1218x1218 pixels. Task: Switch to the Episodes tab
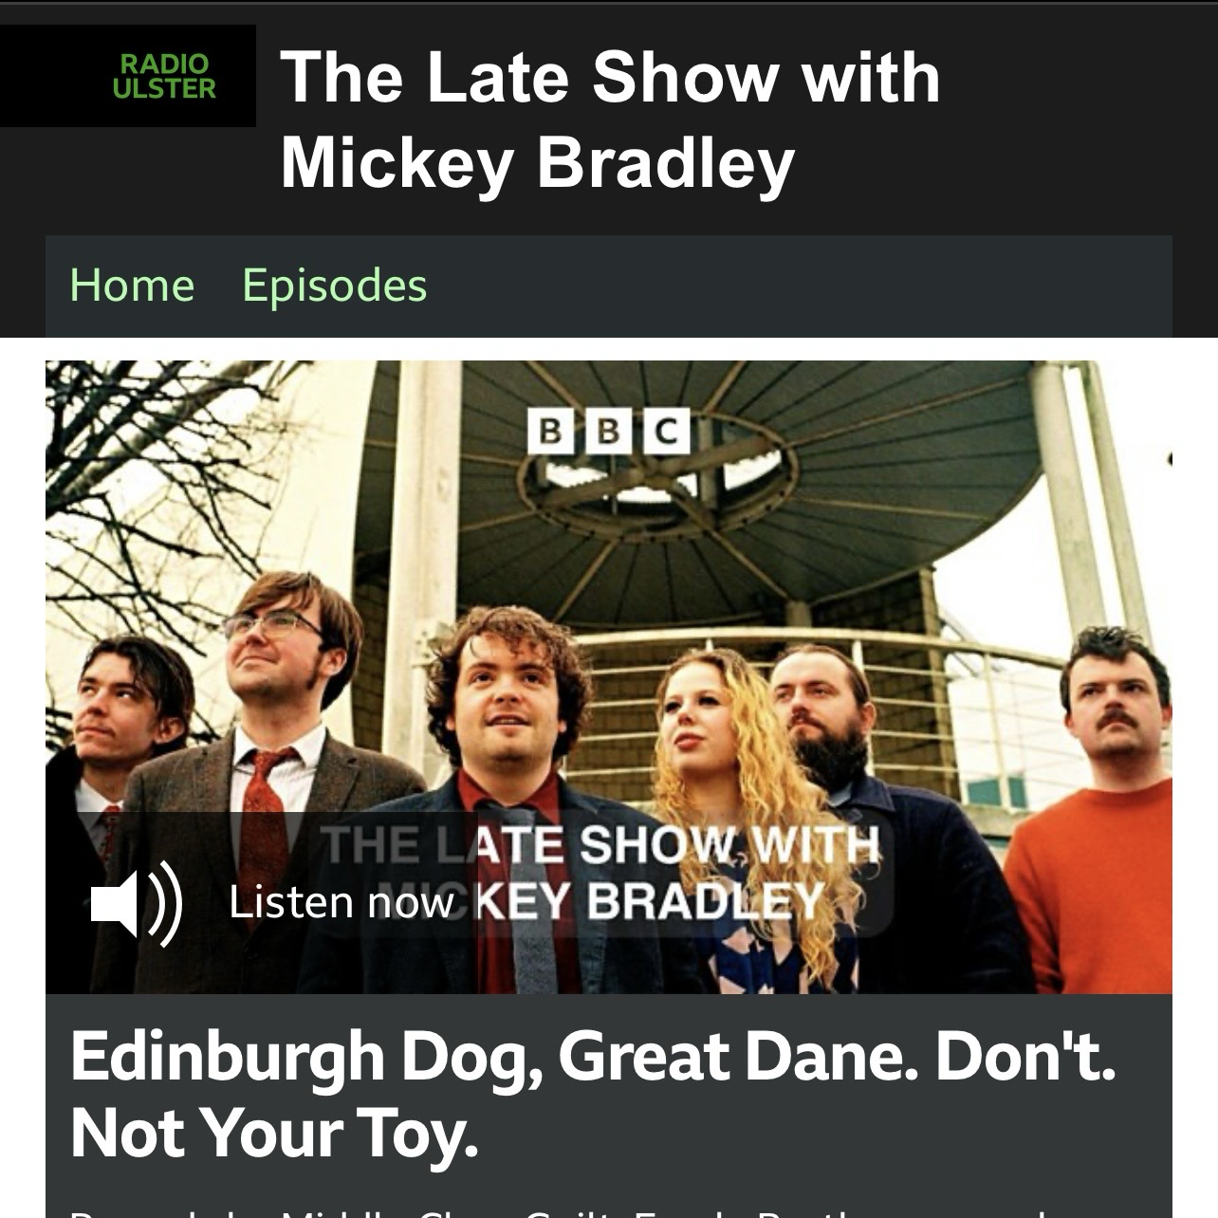click(x=335, y=286)
